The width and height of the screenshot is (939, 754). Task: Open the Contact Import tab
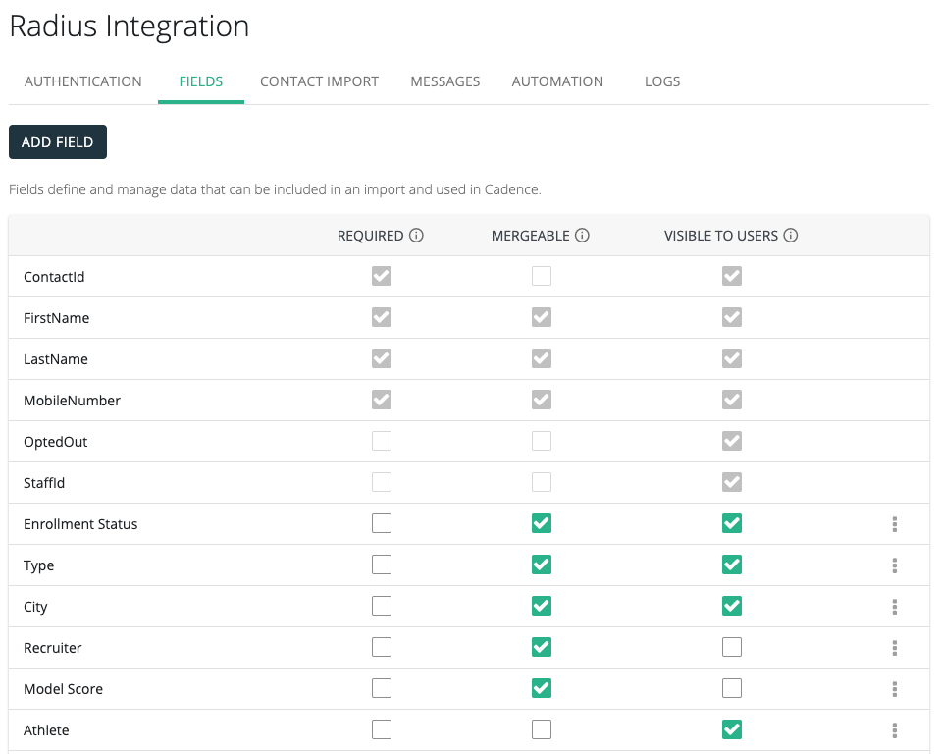[319, 81]
